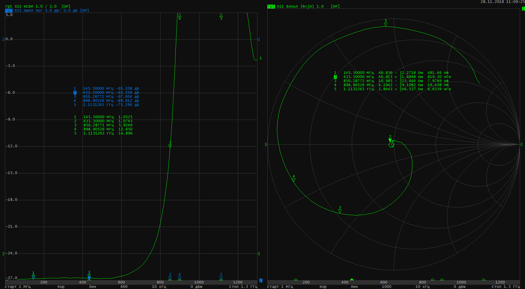This screenshot has height=289, width=525.
Task: Select highlighted marker 2 row in Smith table
Action: [x=335, y=77]
